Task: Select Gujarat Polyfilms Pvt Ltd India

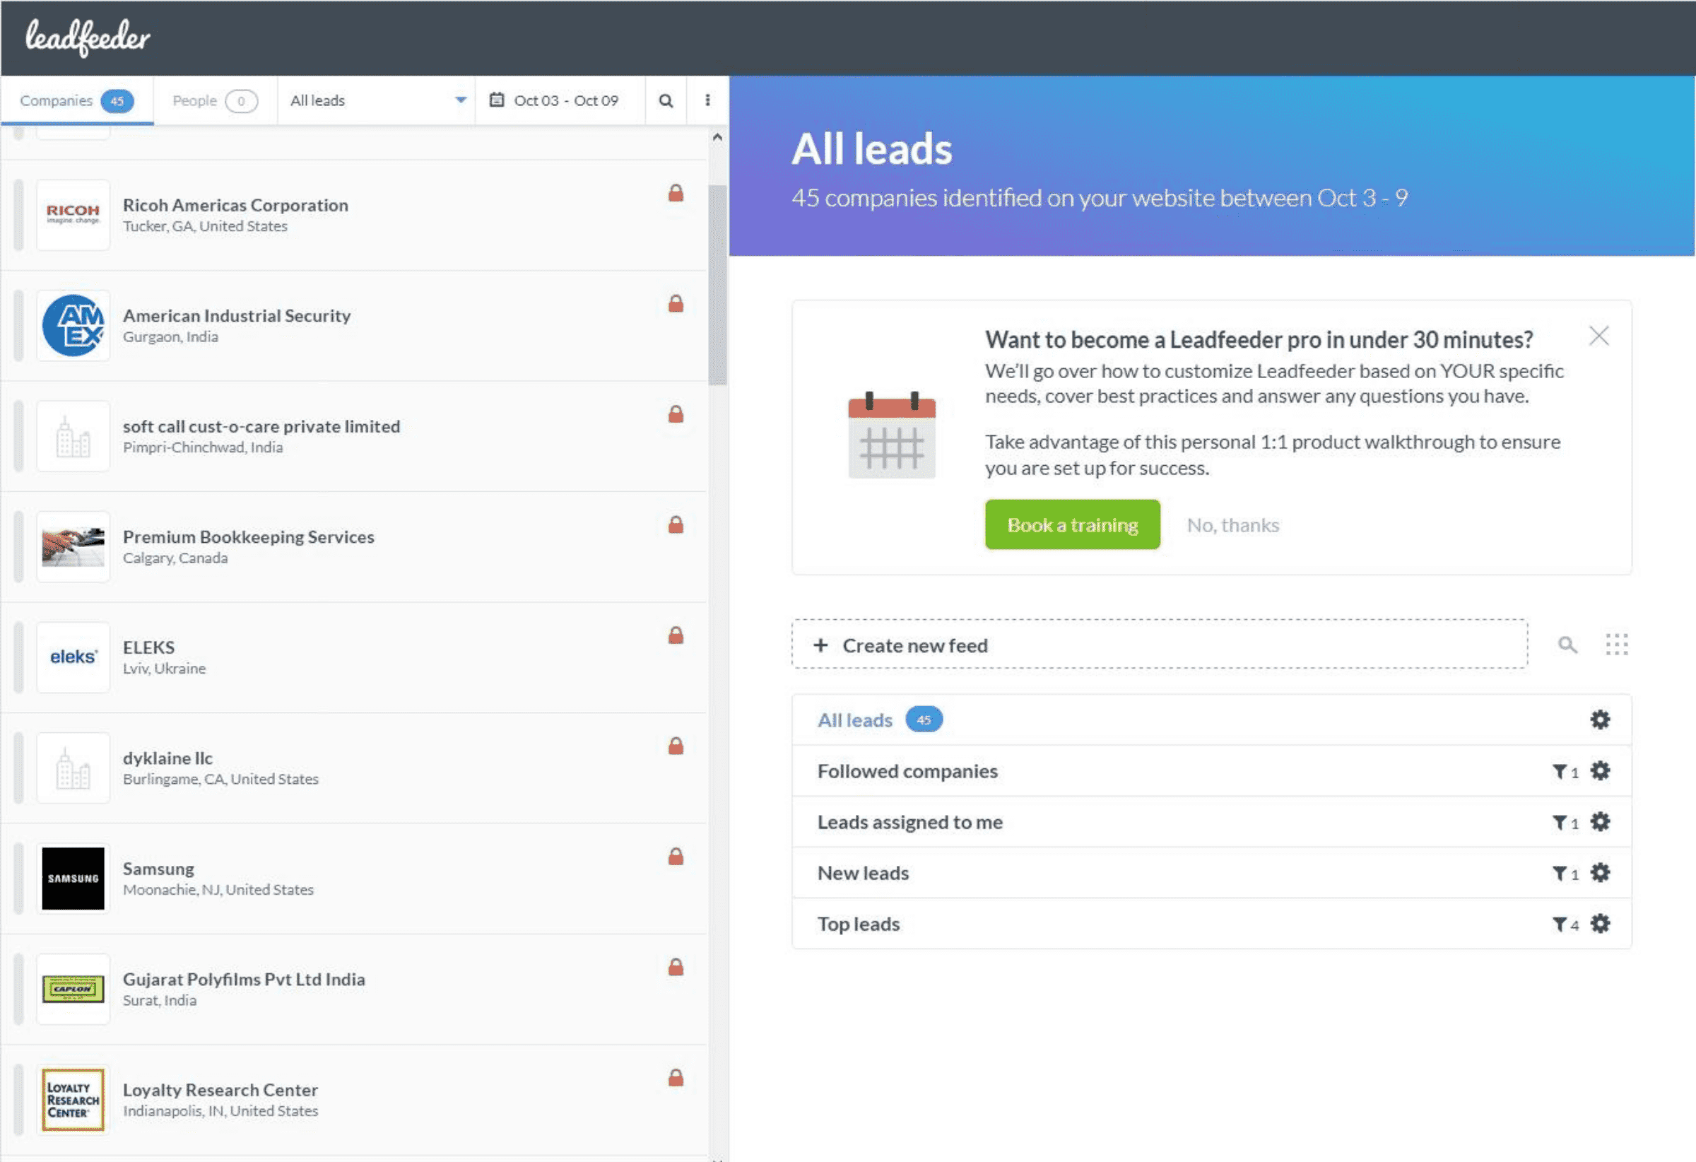Action: [x=244, y=979]
